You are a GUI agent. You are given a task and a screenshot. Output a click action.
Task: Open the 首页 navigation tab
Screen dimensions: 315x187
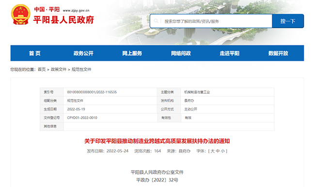point(35,53)
